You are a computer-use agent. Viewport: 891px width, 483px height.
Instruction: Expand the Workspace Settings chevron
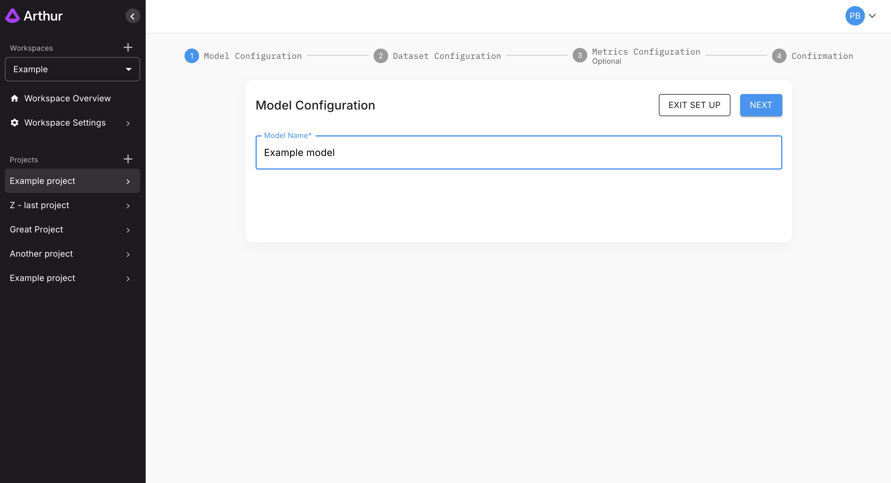pyautogui.click(x=128, y=123)
